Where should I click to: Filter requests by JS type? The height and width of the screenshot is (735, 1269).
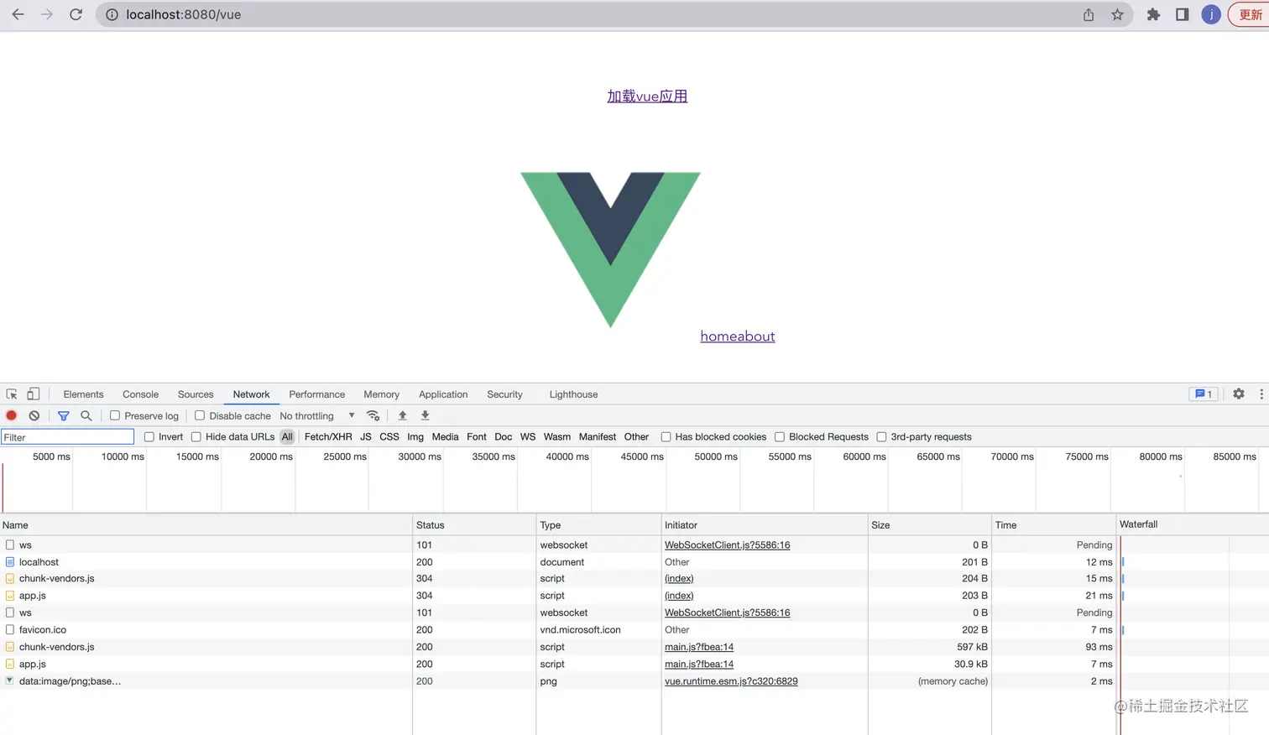tap(366, 436)
